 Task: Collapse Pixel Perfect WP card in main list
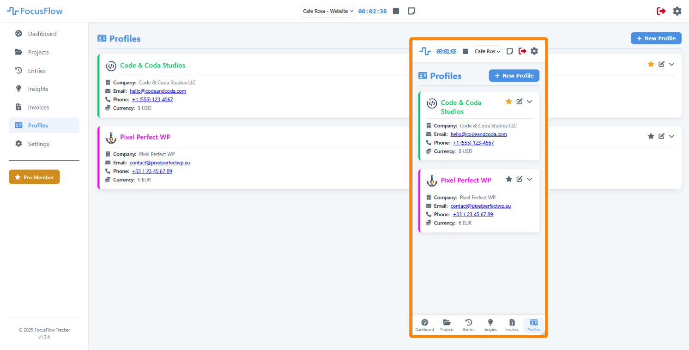click(671, 136)
